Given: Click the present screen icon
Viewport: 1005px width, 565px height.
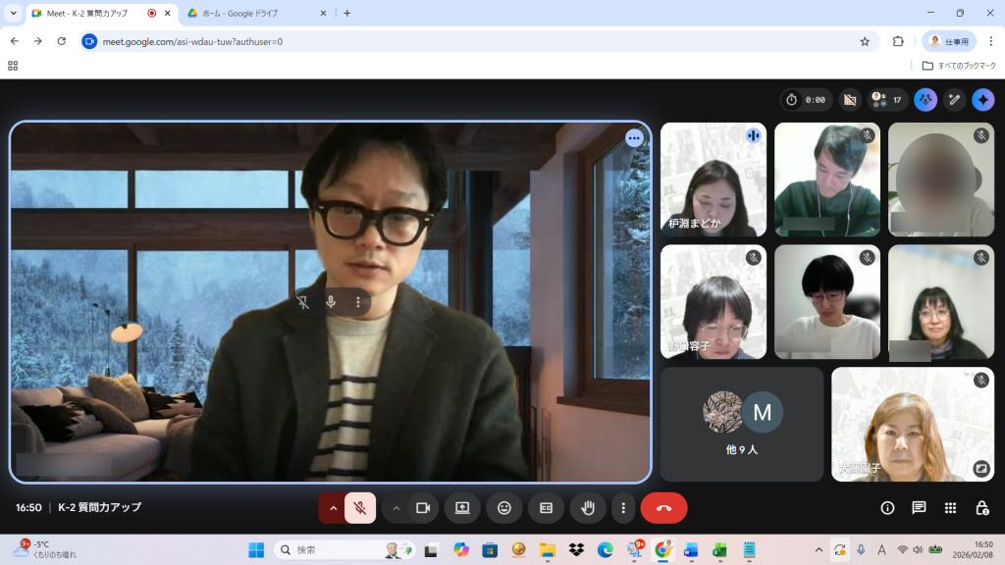Looking at the screenshot, I should coord(462,508).
